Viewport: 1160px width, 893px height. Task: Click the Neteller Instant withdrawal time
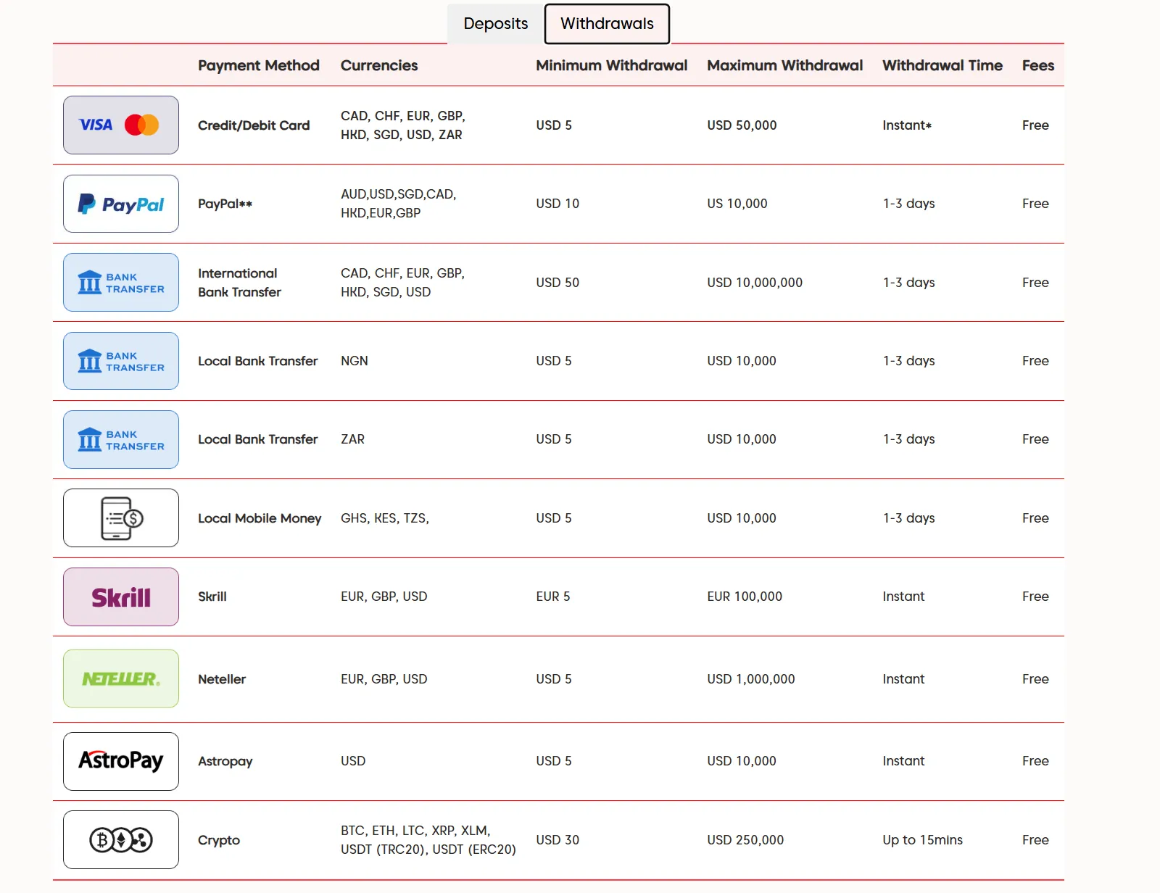pyautogui.click(x=903, y=679)
